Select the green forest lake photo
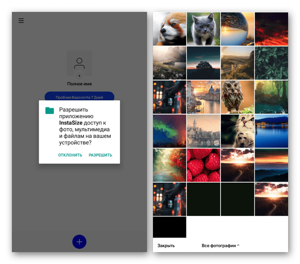The height and width of the screenshot is (264, 300). point(271,97)
